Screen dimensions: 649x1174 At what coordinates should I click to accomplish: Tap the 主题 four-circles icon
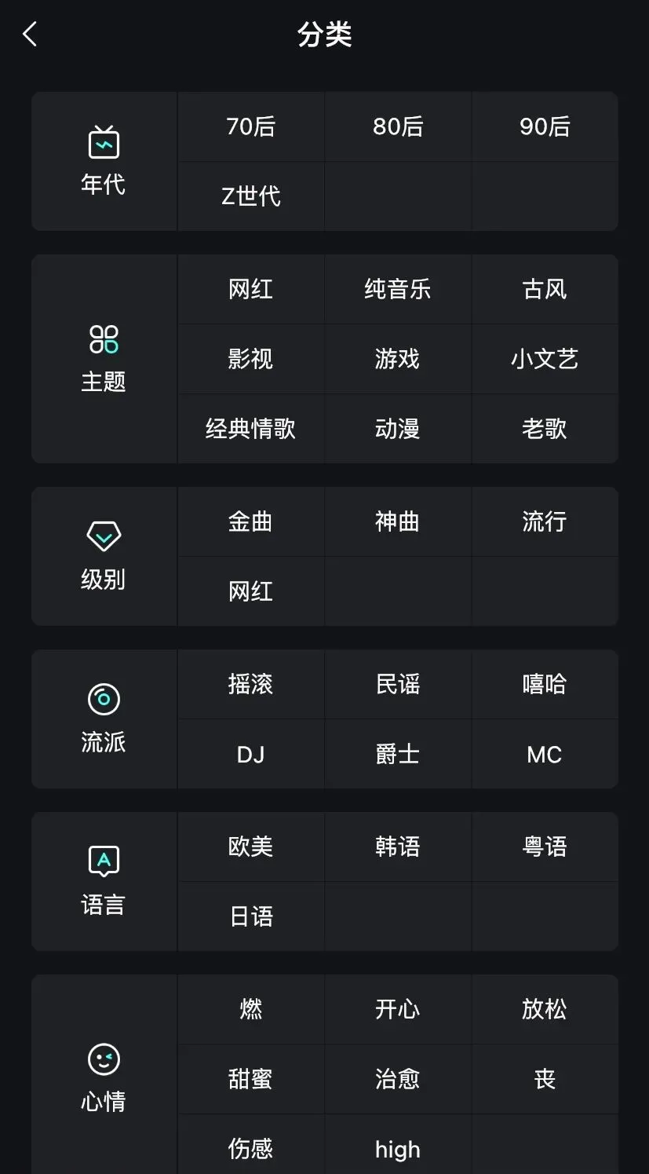click(x=104, y=339)
